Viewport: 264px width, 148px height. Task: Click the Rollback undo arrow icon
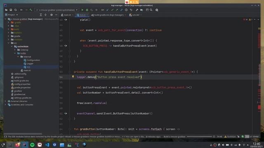[x=131, y=10]
